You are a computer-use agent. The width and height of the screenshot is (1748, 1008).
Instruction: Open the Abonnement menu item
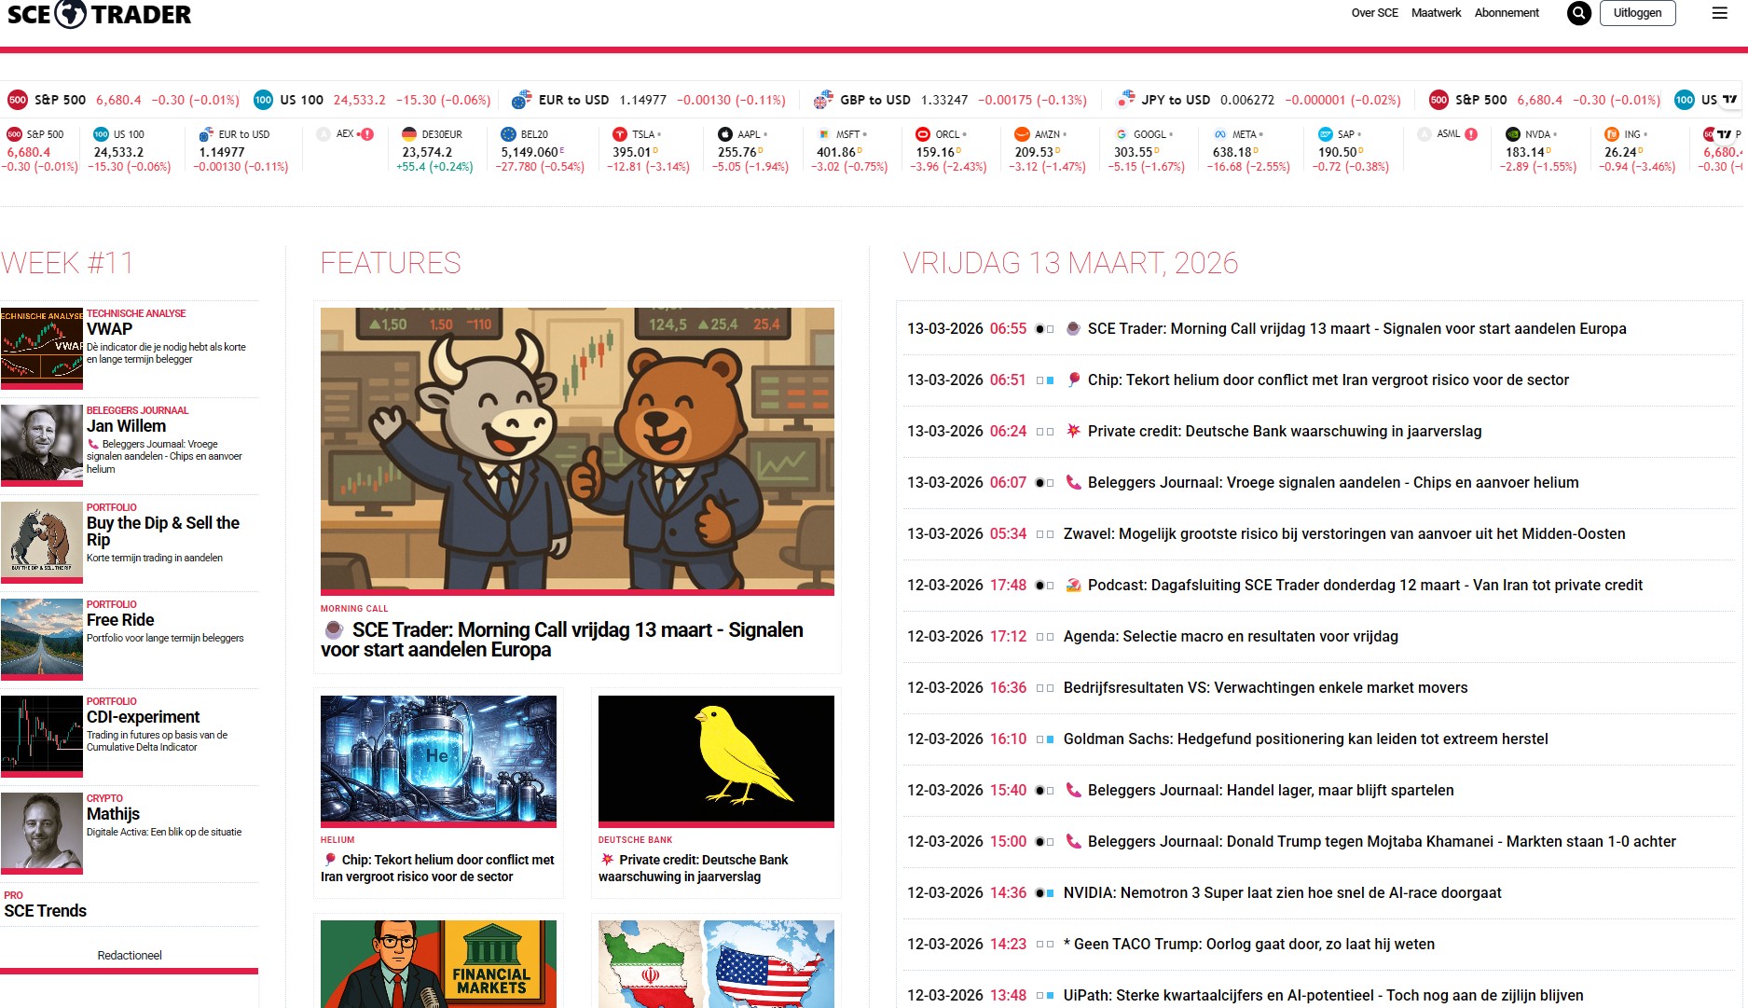(1507, 13)
